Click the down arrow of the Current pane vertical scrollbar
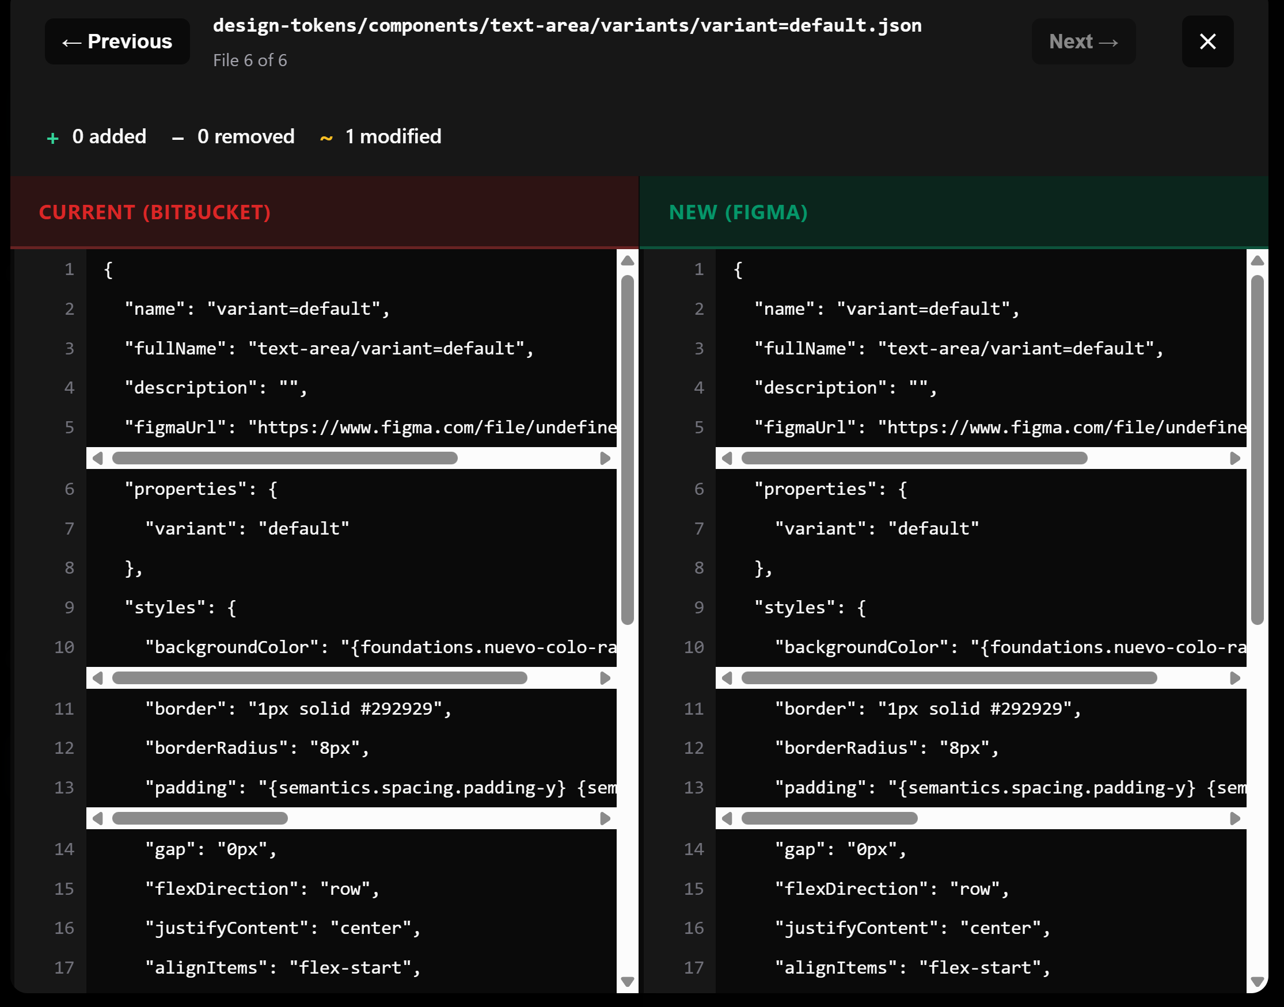Viewport: 1284px width, 1007px height. tap(626, 981)
